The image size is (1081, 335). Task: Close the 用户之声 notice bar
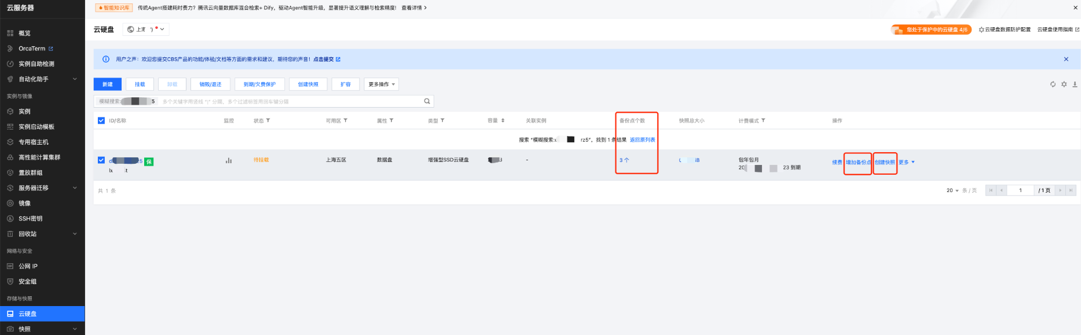(1066, 59)
